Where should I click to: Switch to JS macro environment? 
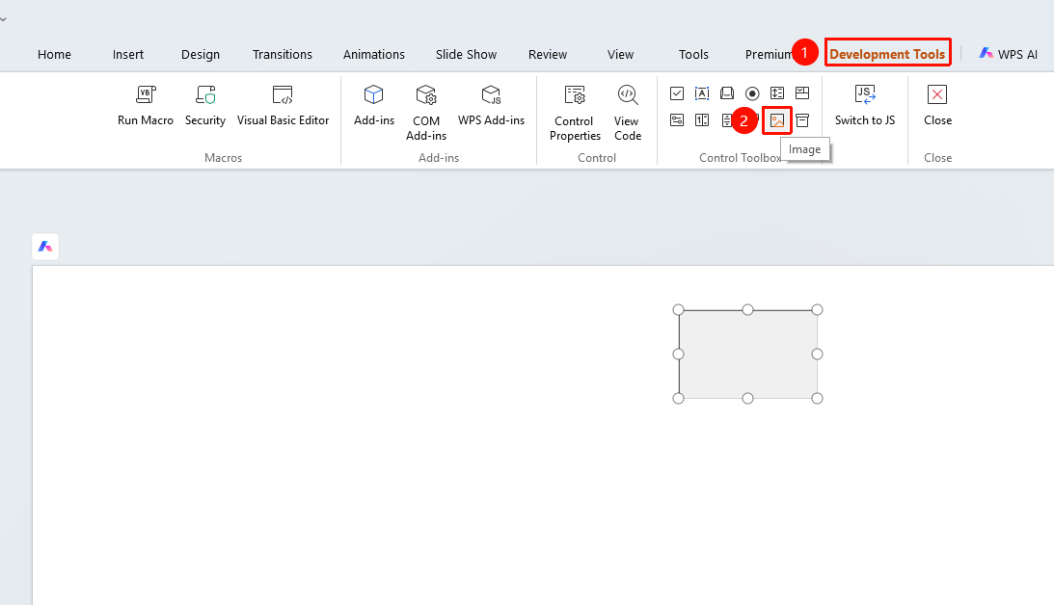pos(864,106)
